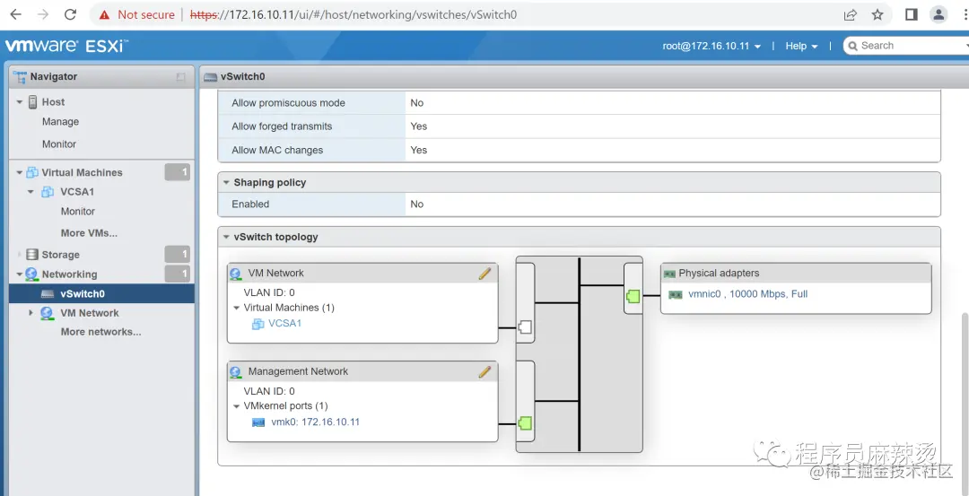Click the Networking globe icon
Viewport: 969px width, 496px height.
[x=31, y=274]
